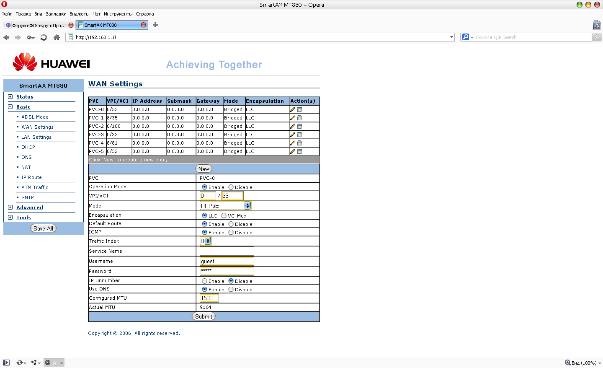The height and width of the screenshot is (368, 603).
Task: Open the Закладки menu
Action: point(56,14)
